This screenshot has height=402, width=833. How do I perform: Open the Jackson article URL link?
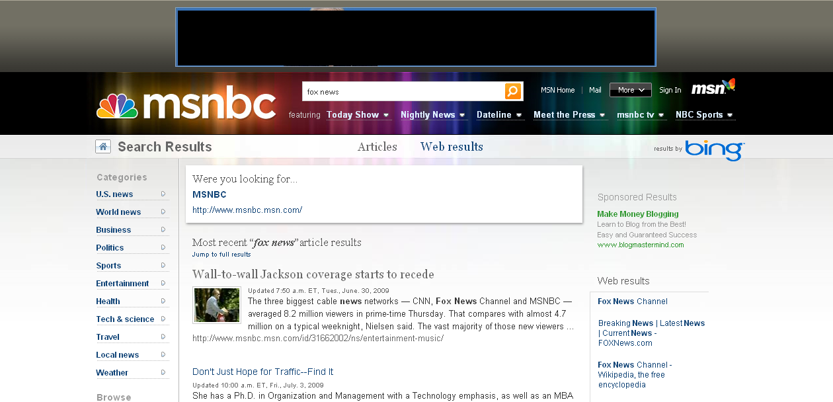point(318,339)
